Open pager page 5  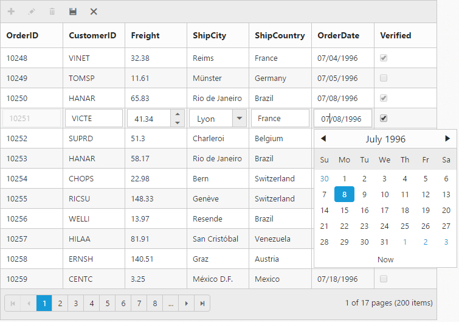(x=108, y=303)
